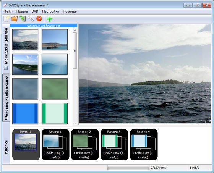This screenshot has width=214, height=173.
Task: Open project options with the wrench icon
Action: 31,19
